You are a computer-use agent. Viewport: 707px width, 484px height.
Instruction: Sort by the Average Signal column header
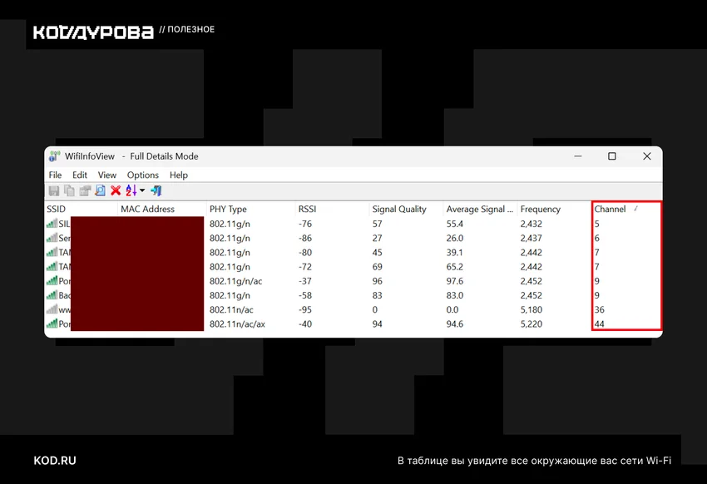click(x=480, y=209)
